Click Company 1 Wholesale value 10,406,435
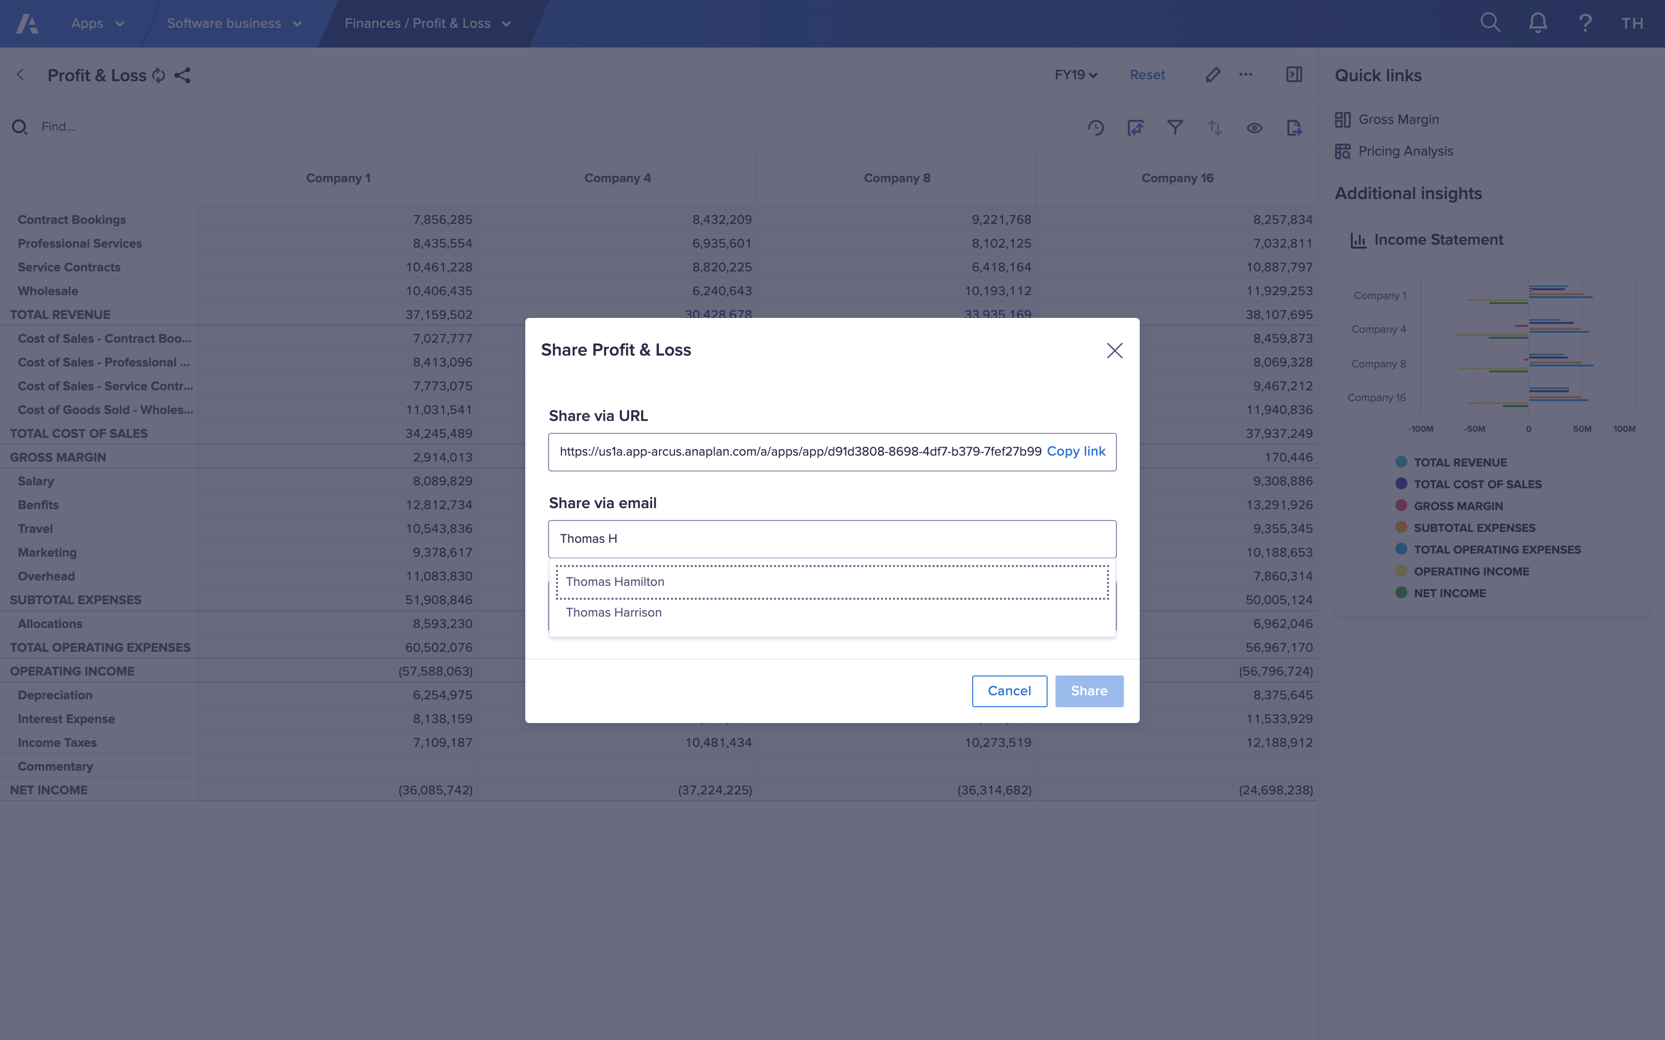Image resolution: width=1665 pixels, height=1040 pixels. (x=439, y=291)
